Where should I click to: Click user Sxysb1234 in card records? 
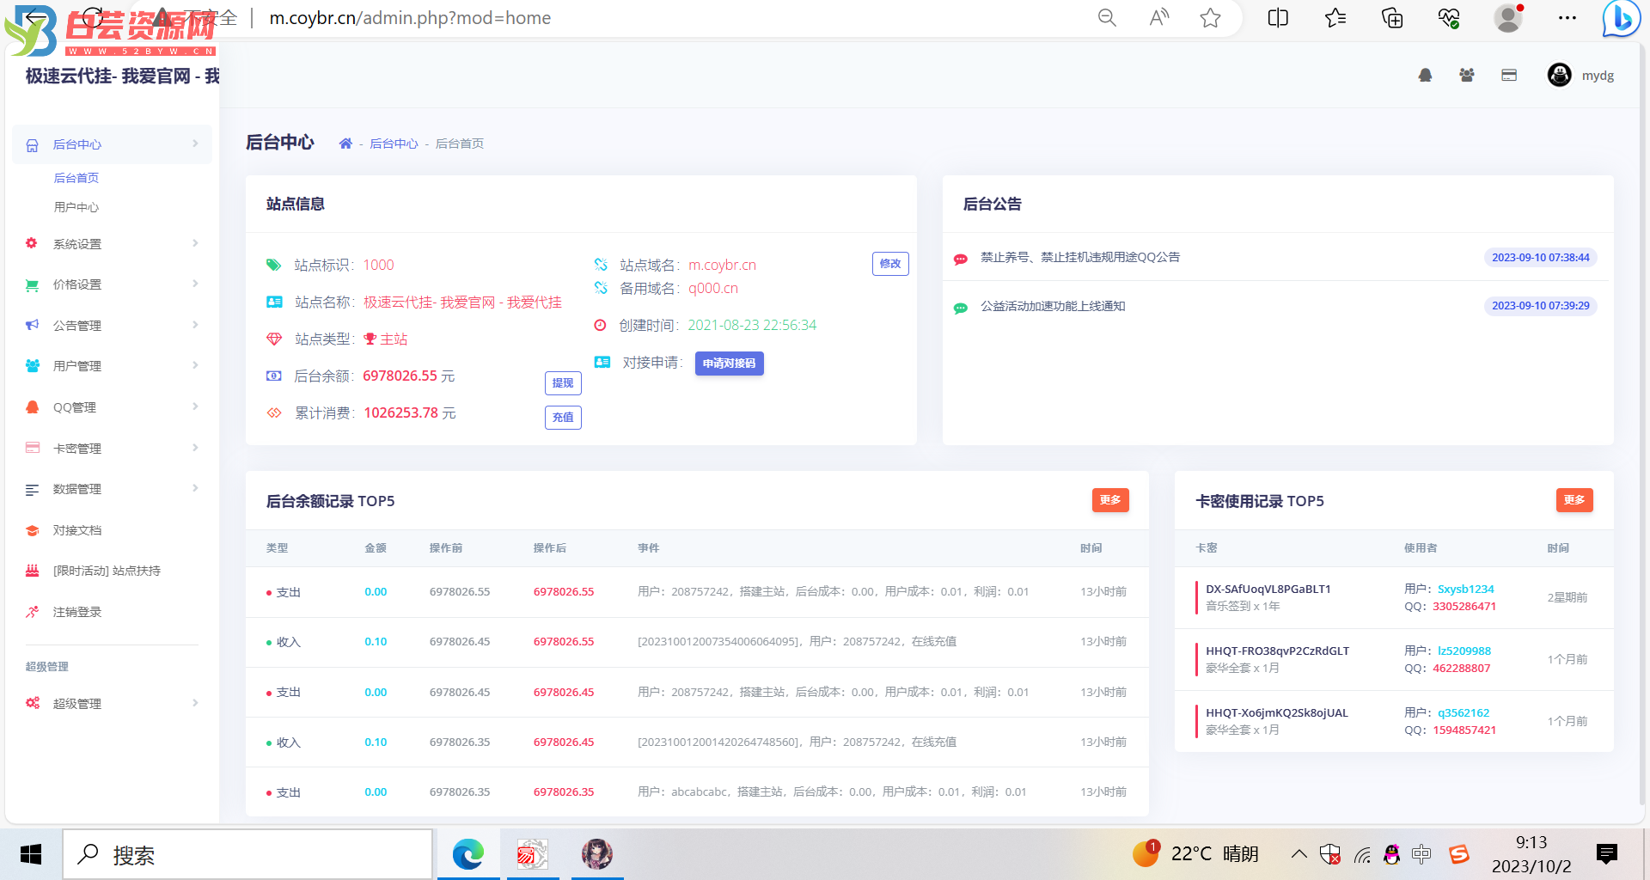point(1466,589)
